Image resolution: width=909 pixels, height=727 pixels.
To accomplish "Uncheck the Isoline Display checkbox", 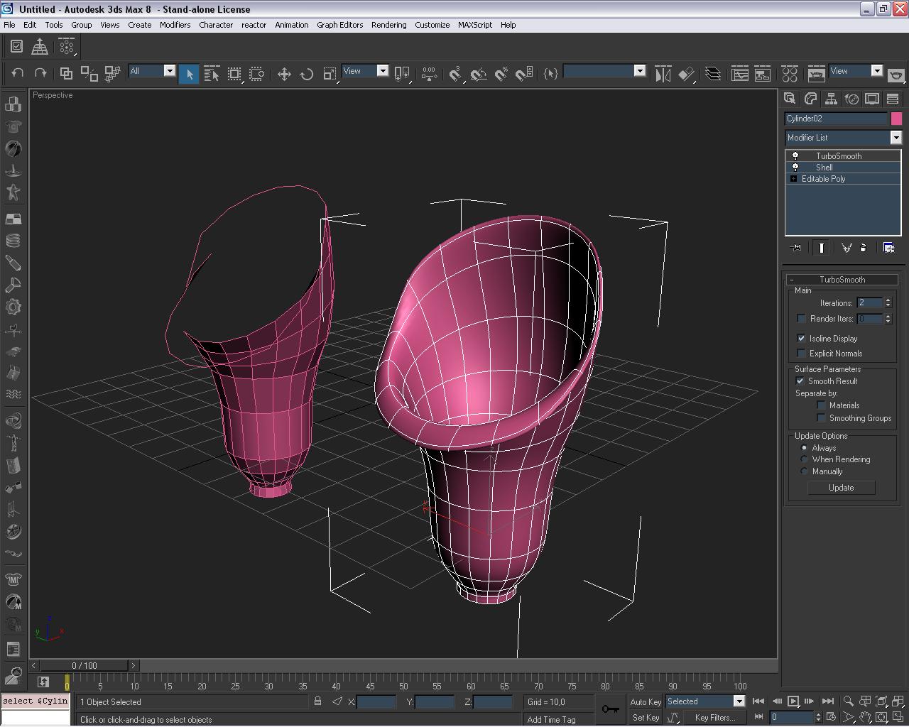I will point(802,339).
